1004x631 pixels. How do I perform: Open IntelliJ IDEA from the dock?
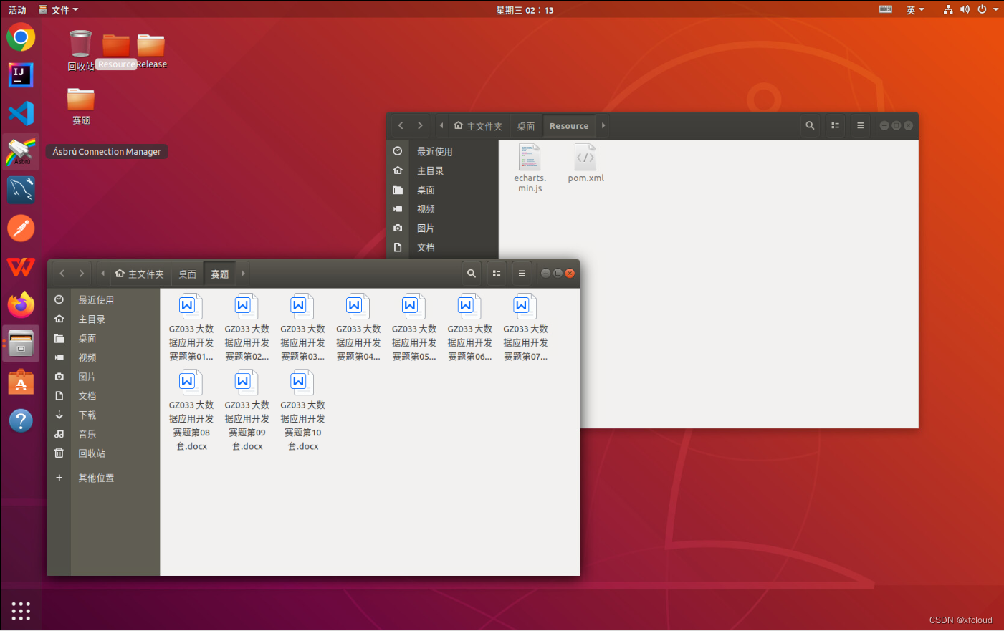tap(21, 74)
